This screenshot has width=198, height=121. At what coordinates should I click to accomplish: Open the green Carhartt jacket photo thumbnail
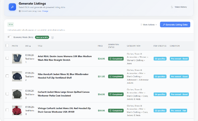pos(17,94)
